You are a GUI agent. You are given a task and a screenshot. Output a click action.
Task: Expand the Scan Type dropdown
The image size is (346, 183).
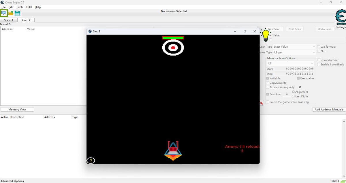(x=294, y=46)
